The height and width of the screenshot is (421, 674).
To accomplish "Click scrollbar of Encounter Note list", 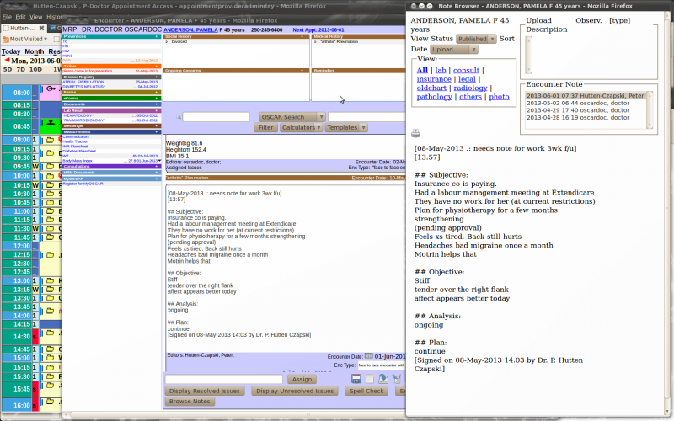I will (650, 110).
